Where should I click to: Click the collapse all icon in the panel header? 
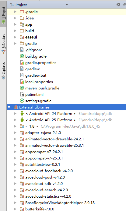point(125,5)
